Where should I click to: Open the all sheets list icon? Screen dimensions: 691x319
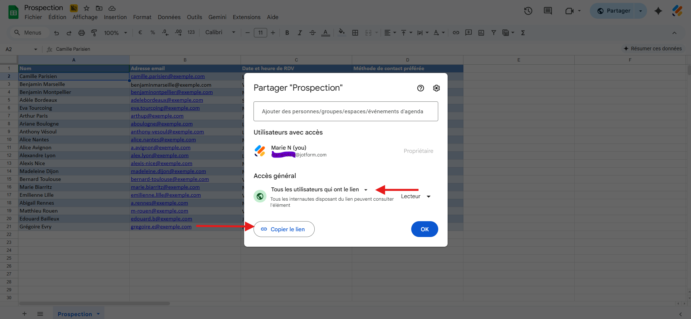[40, 314]
